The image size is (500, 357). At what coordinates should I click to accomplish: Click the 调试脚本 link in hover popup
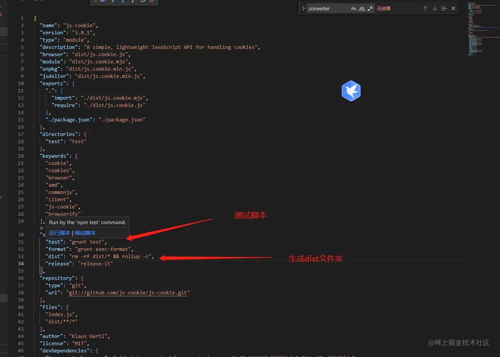point(85,233)
